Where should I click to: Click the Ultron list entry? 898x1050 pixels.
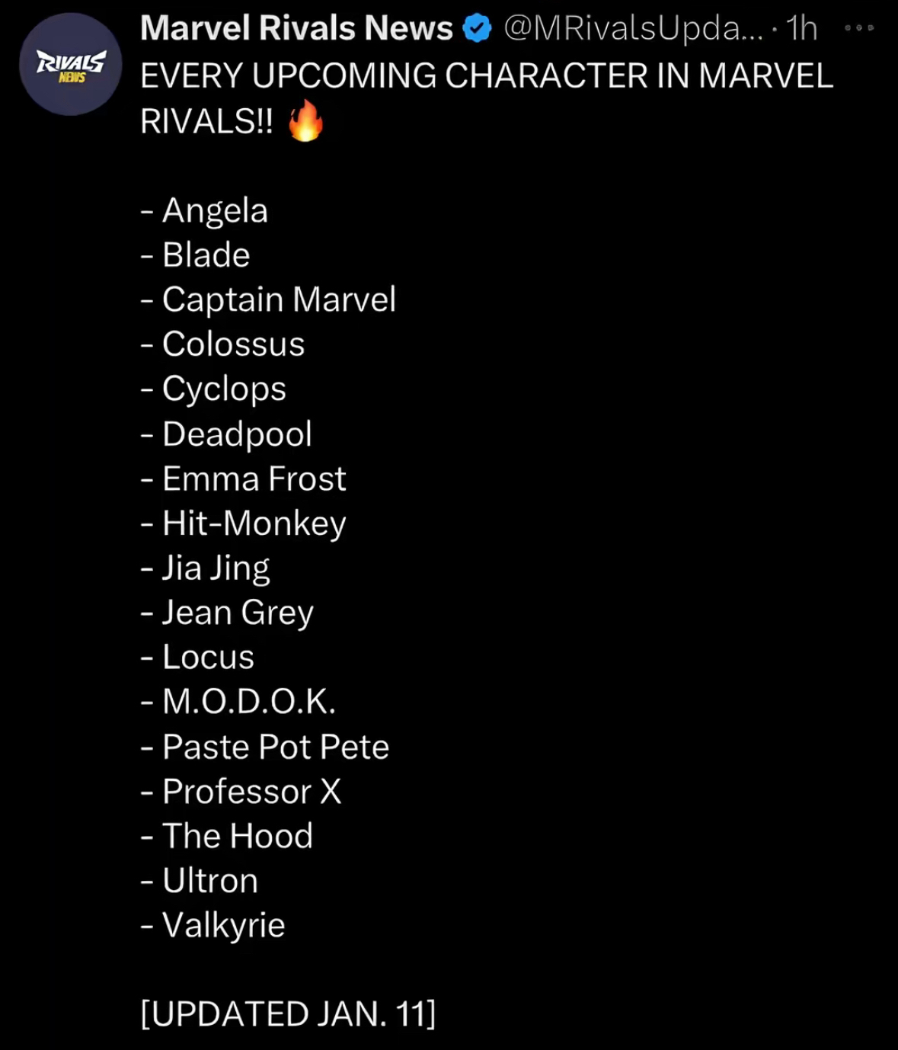[x=209, y=881]
